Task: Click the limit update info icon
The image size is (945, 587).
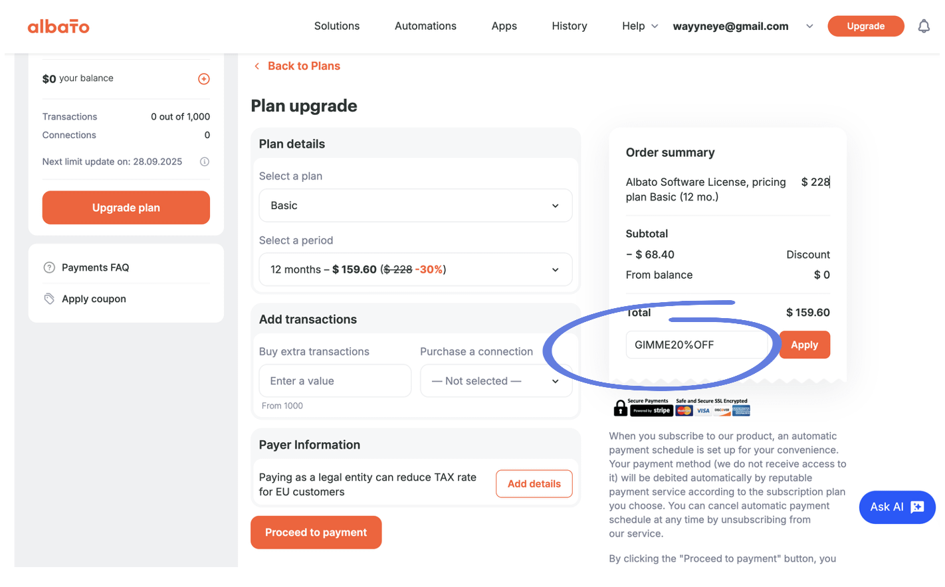Action: 205,161
